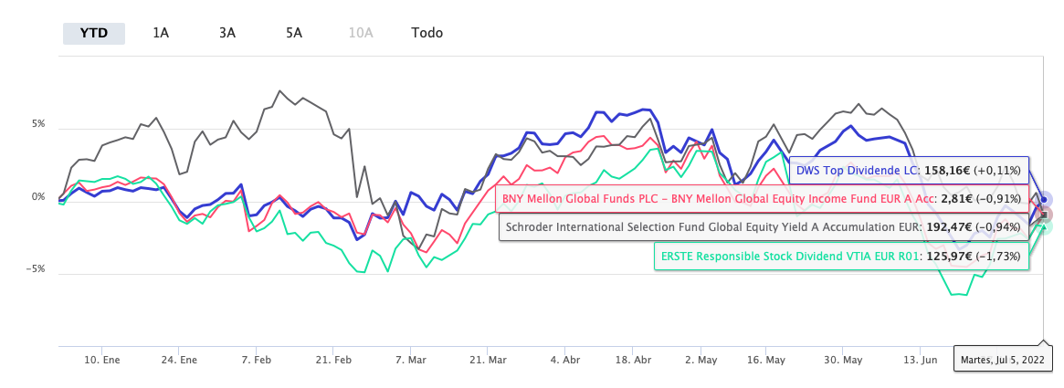Click the 10. Ene axis date
This screenshot has height=388, width=1064.
tap(103, 360)
